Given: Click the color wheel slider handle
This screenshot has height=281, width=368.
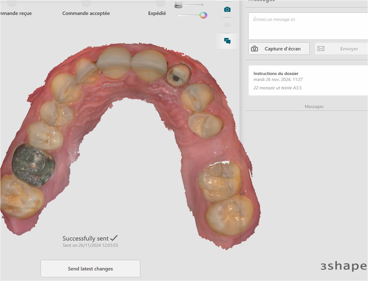Looking at the screenshot, I should coord(203,15).
